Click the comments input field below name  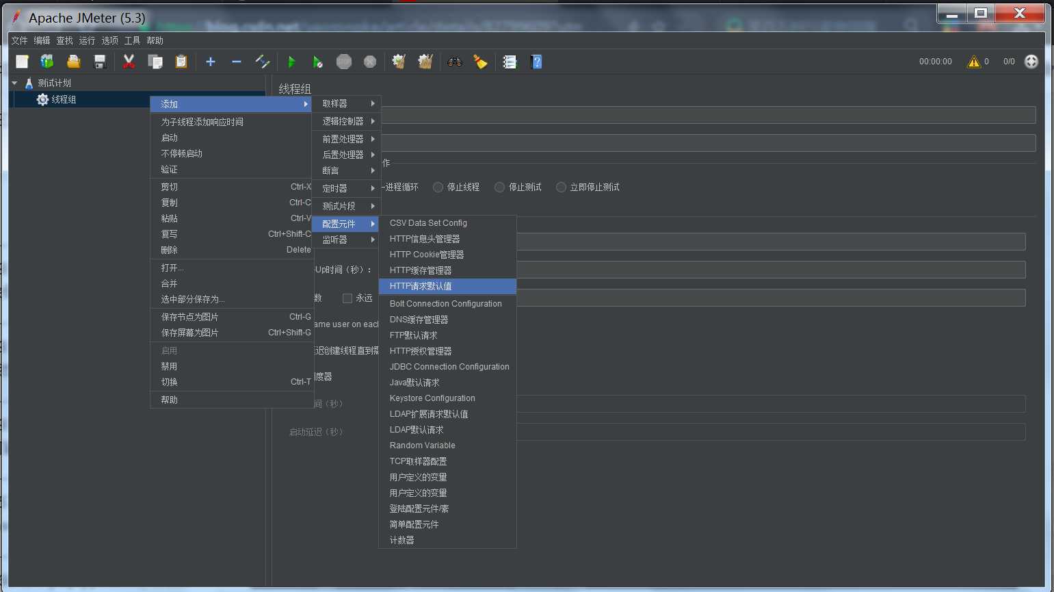(708, 143)
